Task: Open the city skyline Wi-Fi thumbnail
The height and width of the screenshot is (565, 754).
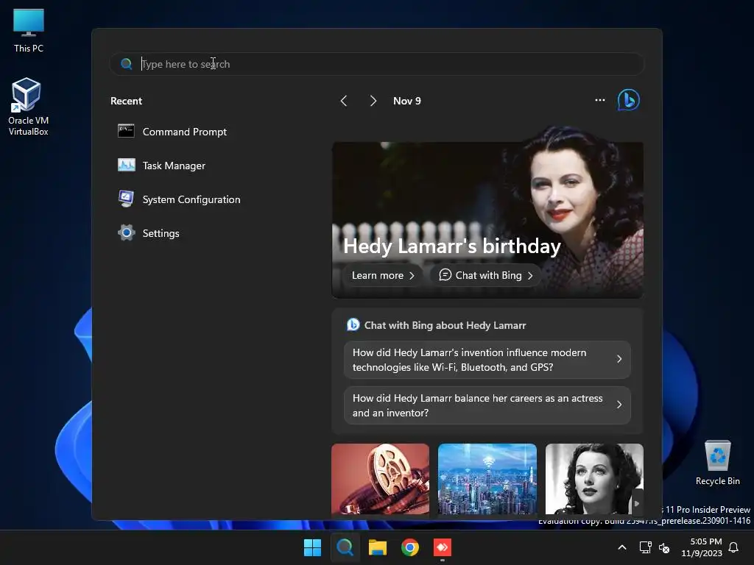Action: tap(487, 479)
